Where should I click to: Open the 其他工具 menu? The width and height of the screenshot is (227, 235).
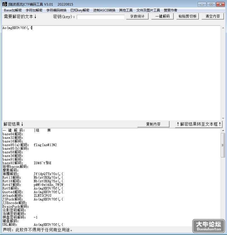pos(126,10)
